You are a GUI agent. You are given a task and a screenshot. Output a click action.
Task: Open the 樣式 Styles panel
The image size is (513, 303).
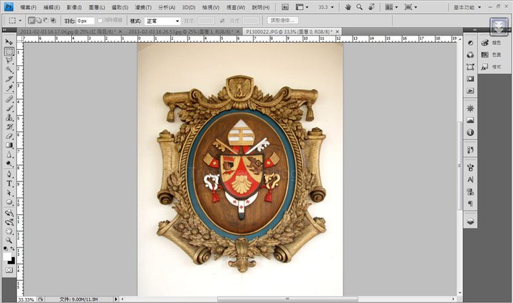click(492, 67)
